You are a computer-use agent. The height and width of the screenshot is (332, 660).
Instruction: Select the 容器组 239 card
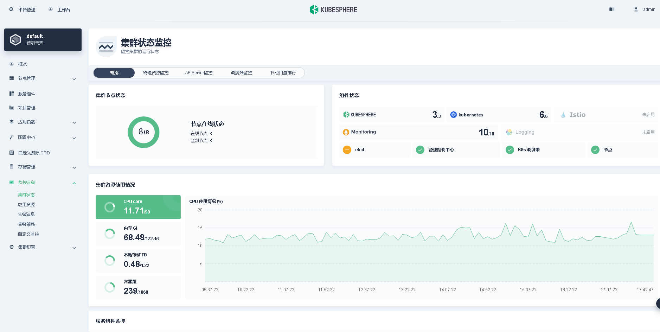pos(138,287)
